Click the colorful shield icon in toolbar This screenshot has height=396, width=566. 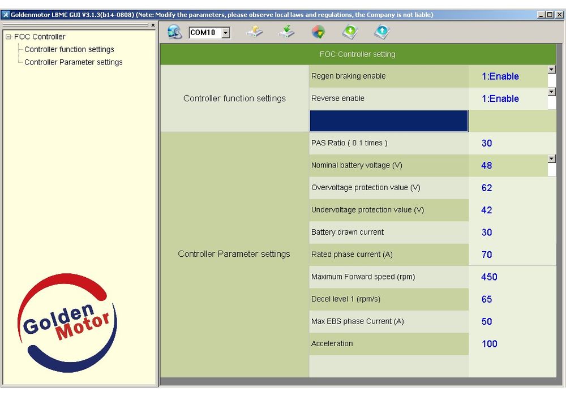[319, 32]
